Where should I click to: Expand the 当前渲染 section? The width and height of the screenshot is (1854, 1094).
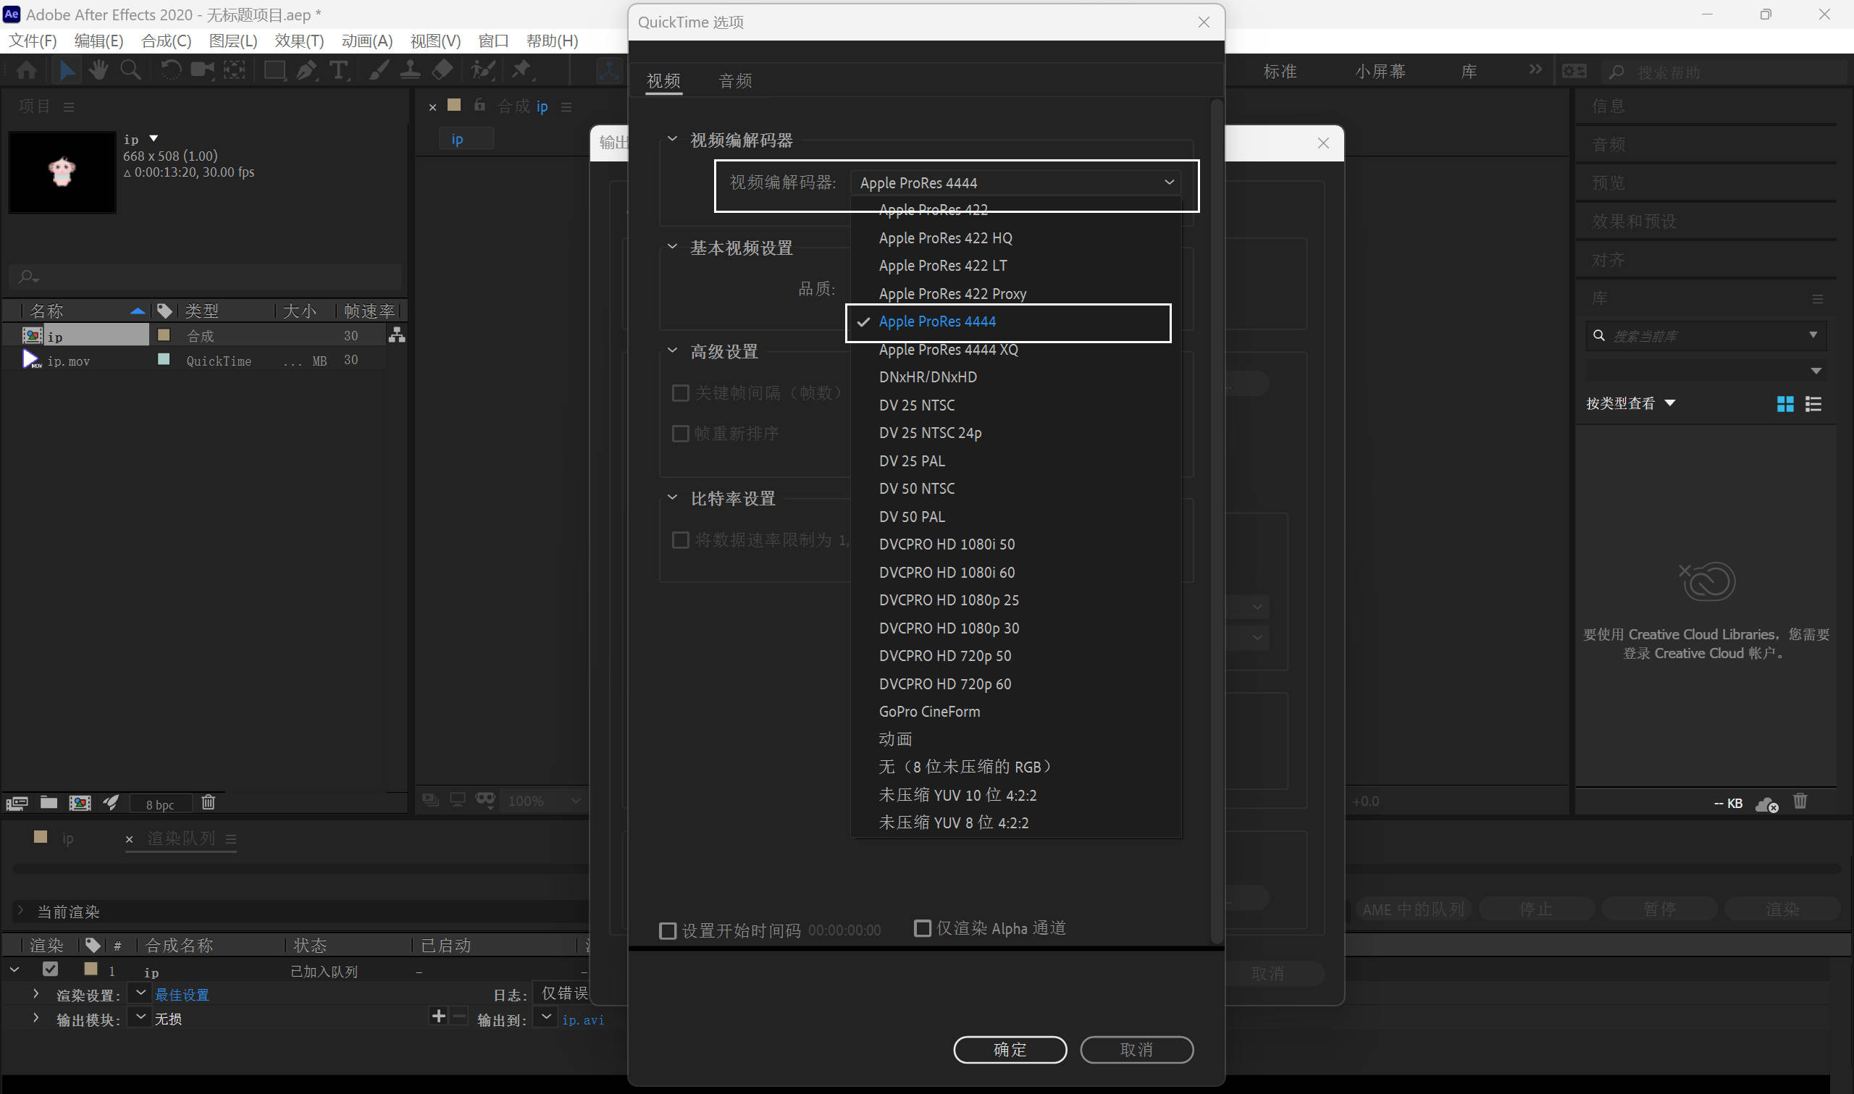21,911
